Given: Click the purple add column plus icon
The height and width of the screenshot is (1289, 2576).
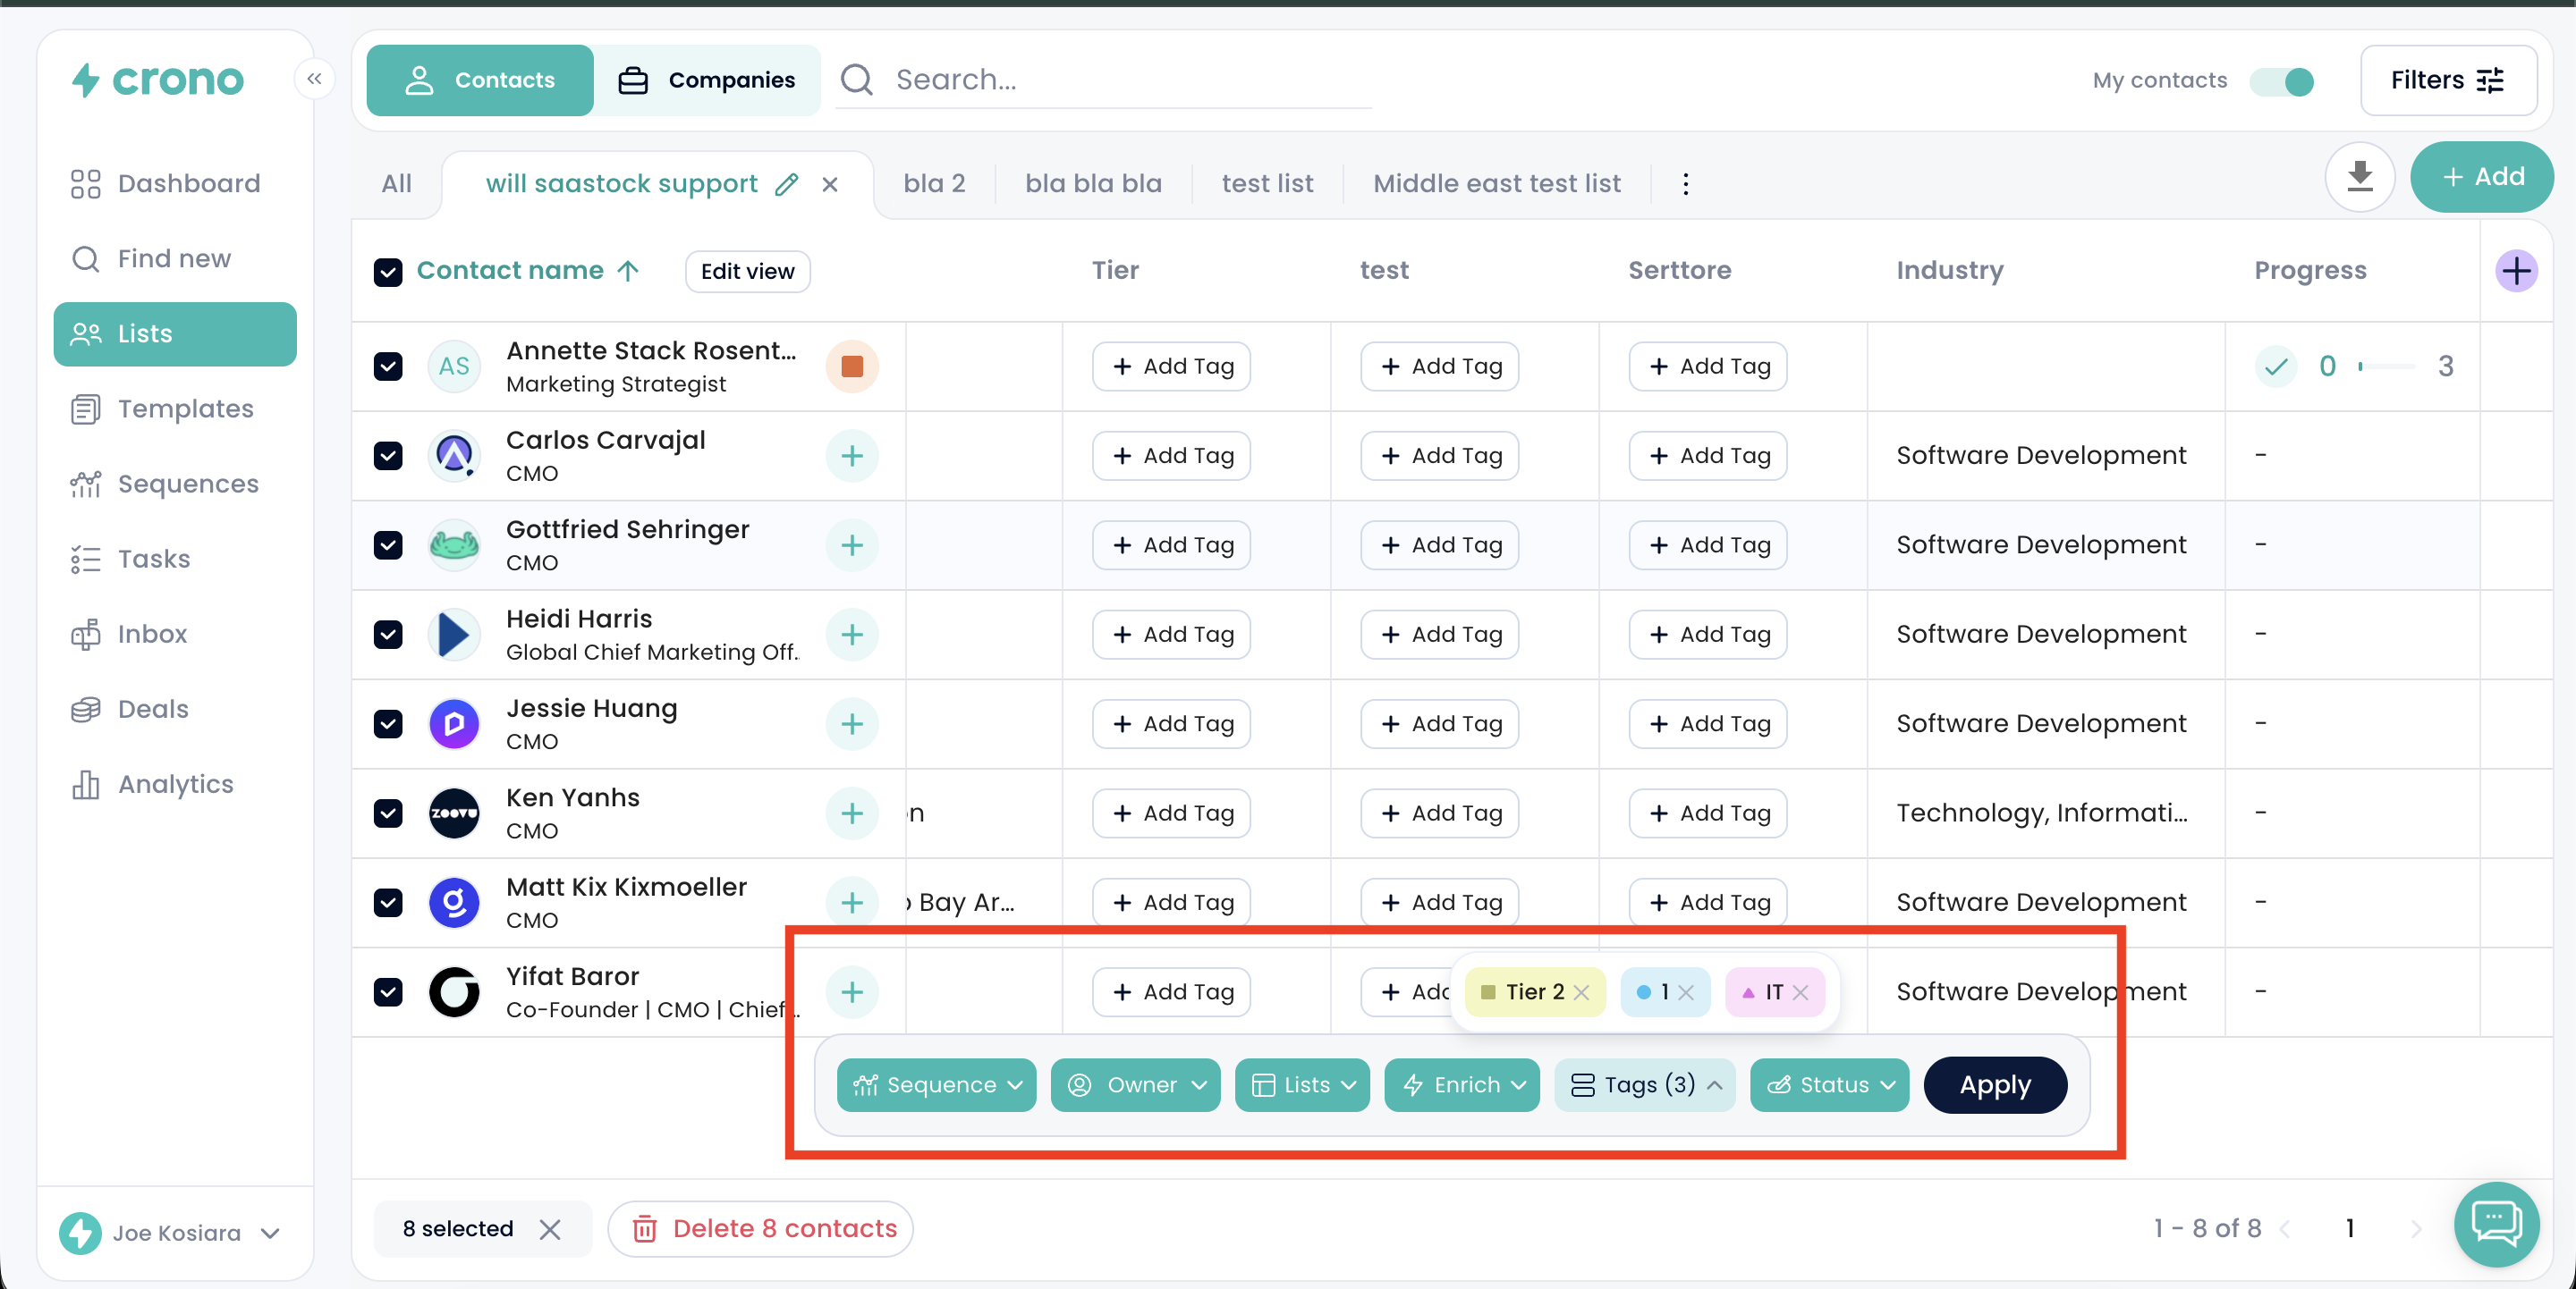Looking at the screenshot, I should click(x=2515, y=271).
